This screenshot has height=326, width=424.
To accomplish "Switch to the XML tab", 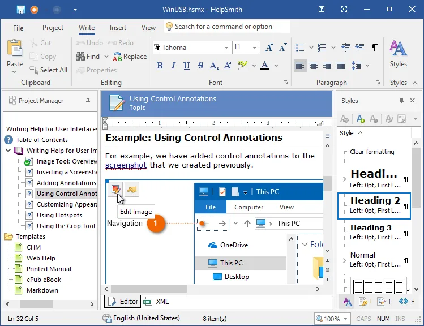I will (x=157, y=302).
